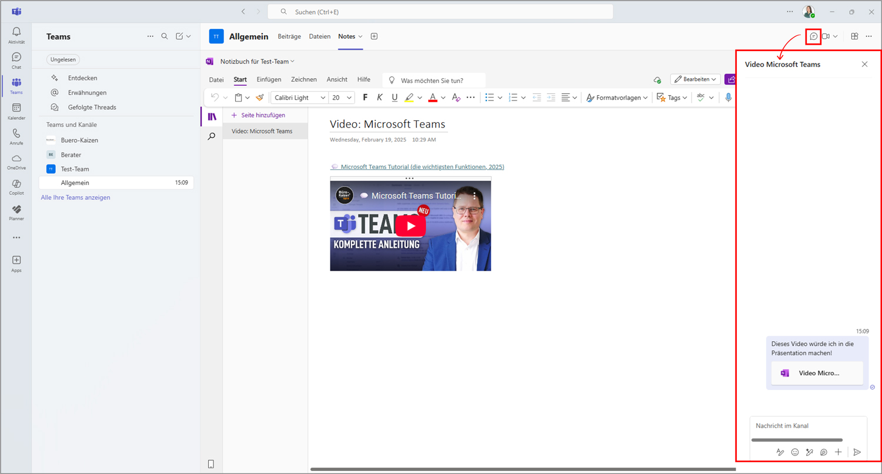882x474 pixels.
Task: Expand the Notizbuch für Test-Team chevron
Action: tap(292, 61)
